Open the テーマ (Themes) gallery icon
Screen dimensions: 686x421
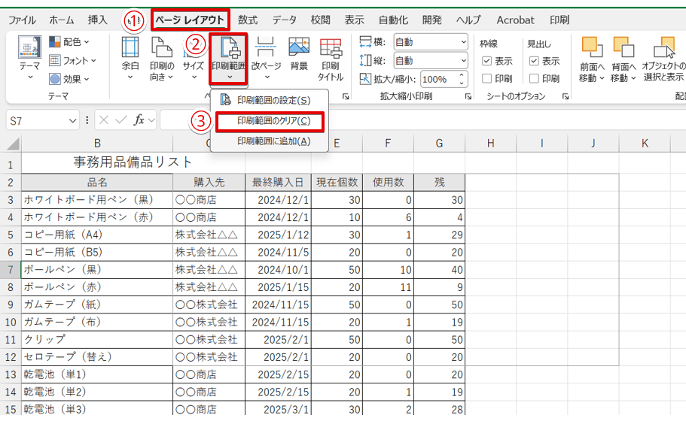30,47
